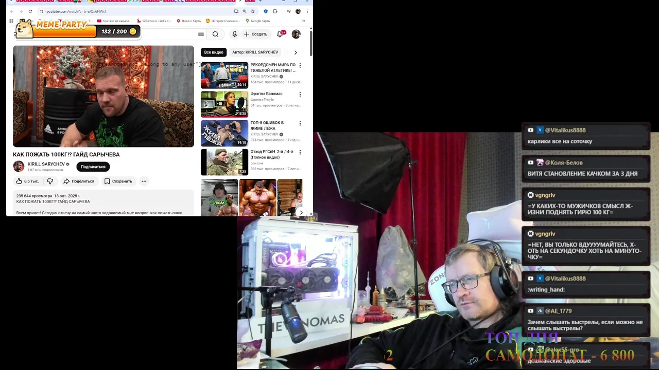Open the 'Отход РГСпН' video thumbnail
The image size is (659, 370).
point(224,162)
